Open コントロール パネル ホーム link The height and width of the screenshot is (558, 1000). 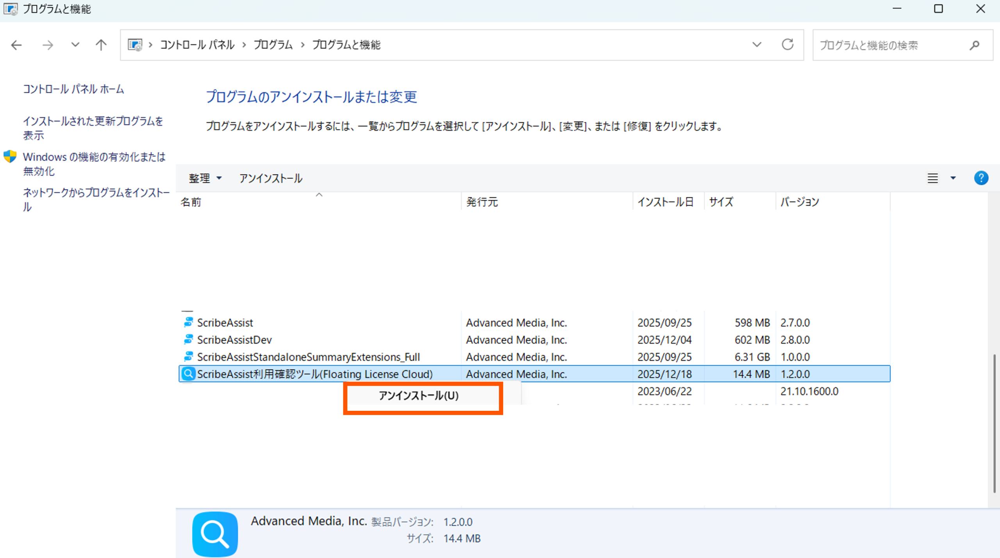(73, 89)
